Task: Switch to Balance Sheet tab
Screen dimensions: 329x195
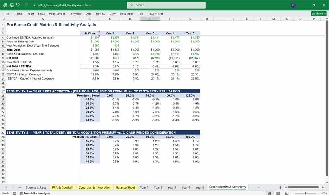Action: 125,187
